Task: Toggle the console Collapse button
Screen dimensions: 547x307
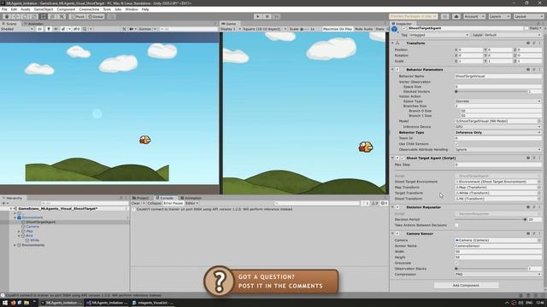Action: coord(154,203)
